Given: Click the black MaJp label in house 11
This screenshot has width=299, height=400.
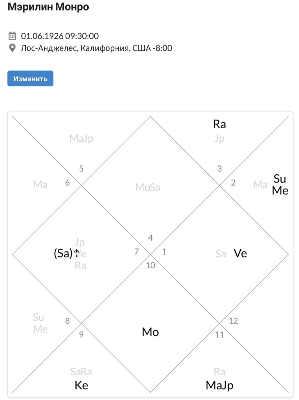Looking at the screenshot, I should (x=220, y=385).
